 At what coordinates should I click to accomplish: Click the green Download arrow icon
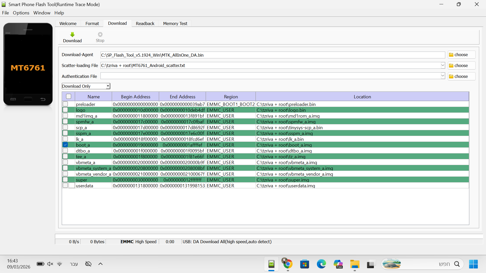click(72, 35)
